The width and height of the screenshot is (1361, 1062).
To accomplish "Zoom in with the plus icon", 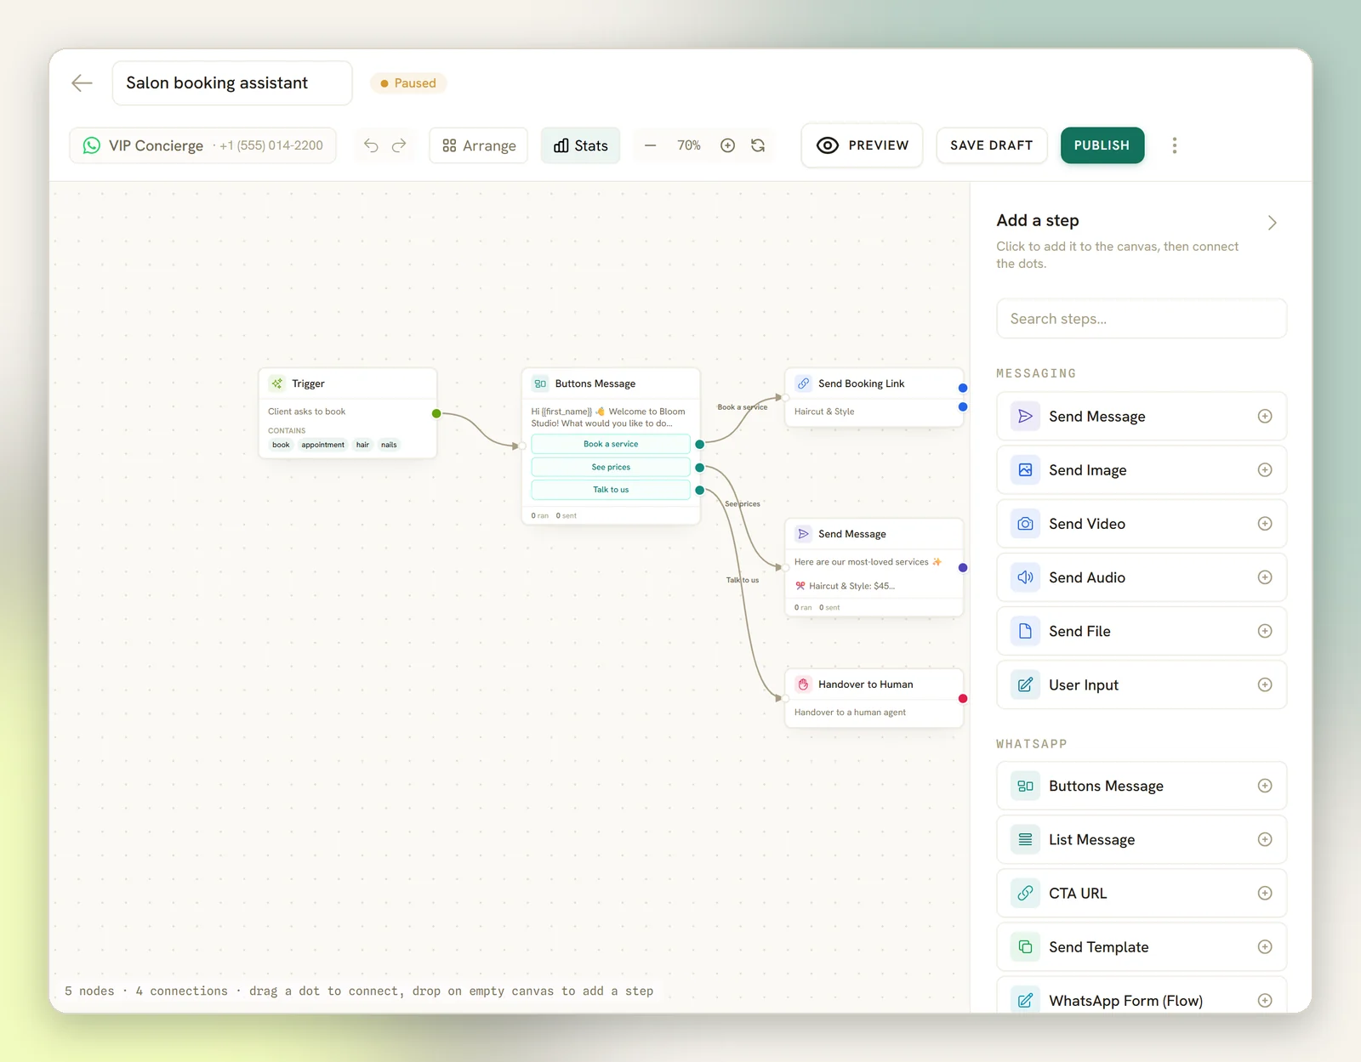I will click(x=727, y=145).
